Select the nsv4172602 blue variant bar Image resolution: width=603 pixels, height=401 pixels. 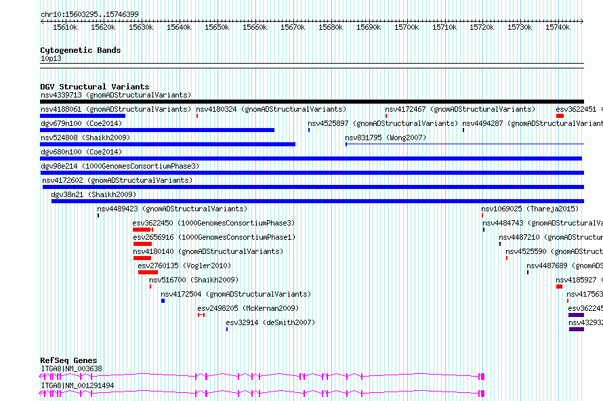314,187
